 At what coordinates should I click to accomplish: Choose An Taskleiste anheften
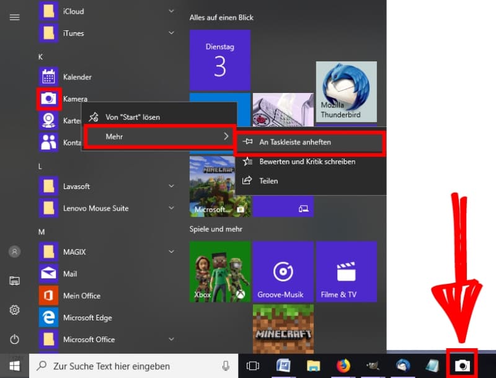[x=311, y=143]
